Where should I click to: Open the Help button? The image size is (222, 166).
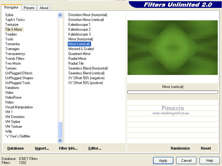[x=210, y=161]
